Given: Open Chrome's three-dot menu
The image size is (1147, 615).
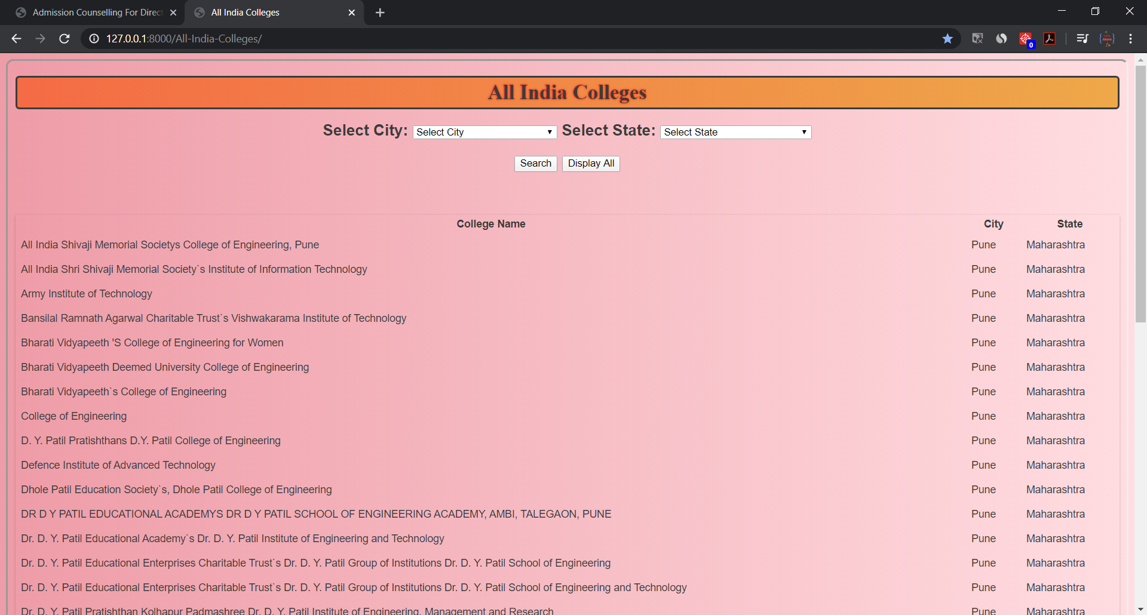Looking at the screenshot, I should tap(1130, 39).
